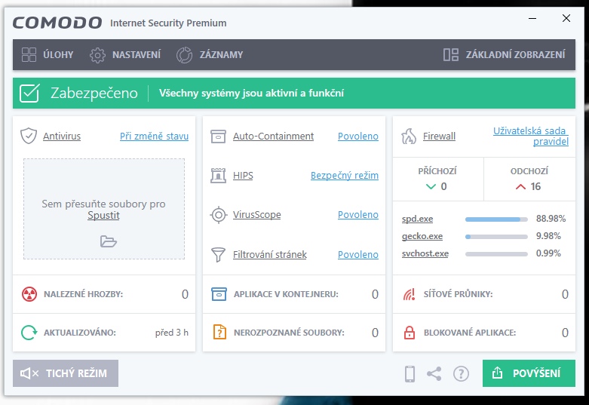Open the Nastavení menu
The width and height of the screenshot is (589, 405).
(x=124, y=54)
